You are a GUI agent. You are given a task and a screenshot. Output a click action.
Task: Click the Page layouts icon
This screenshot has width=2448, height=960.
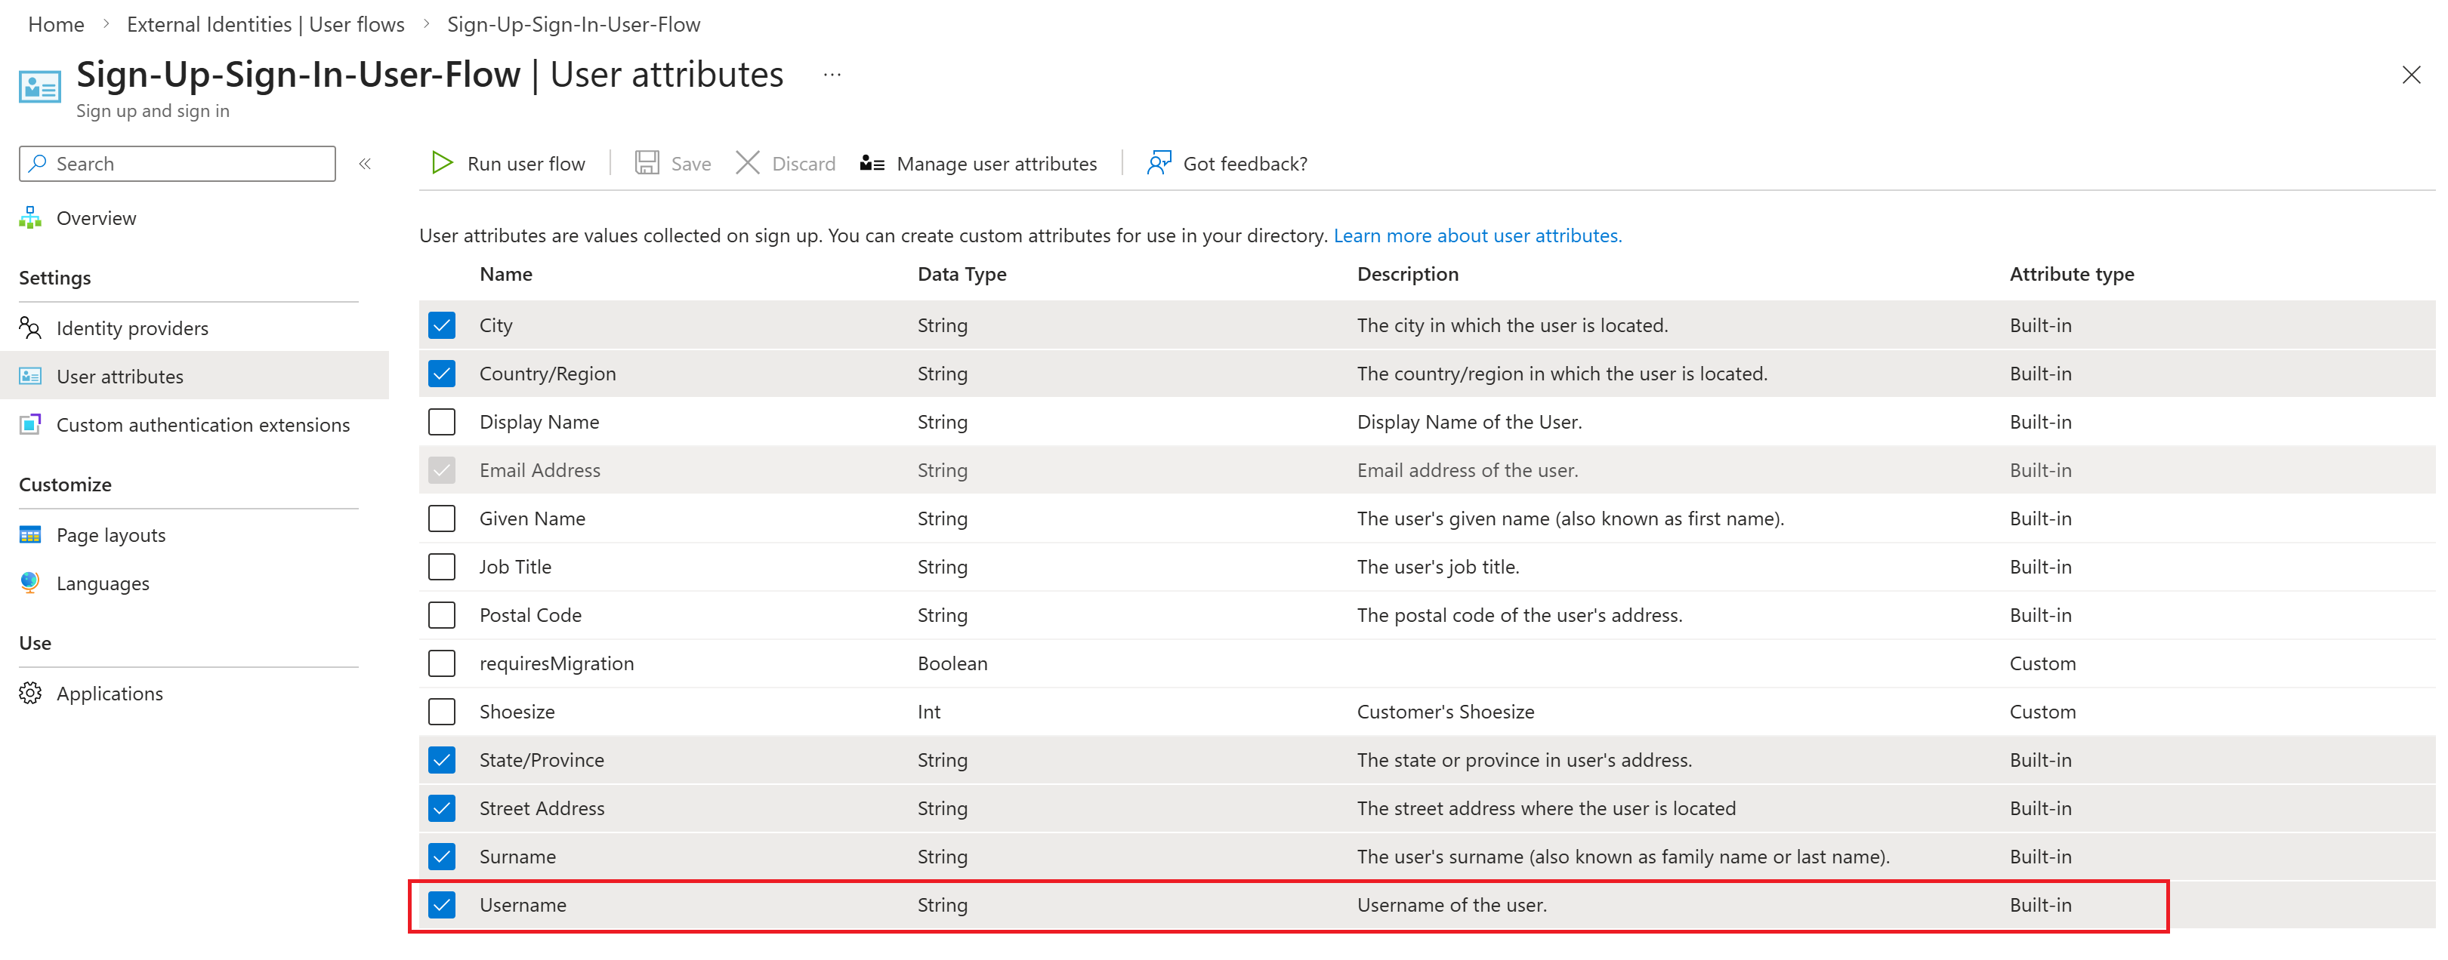tap(30, 534)
